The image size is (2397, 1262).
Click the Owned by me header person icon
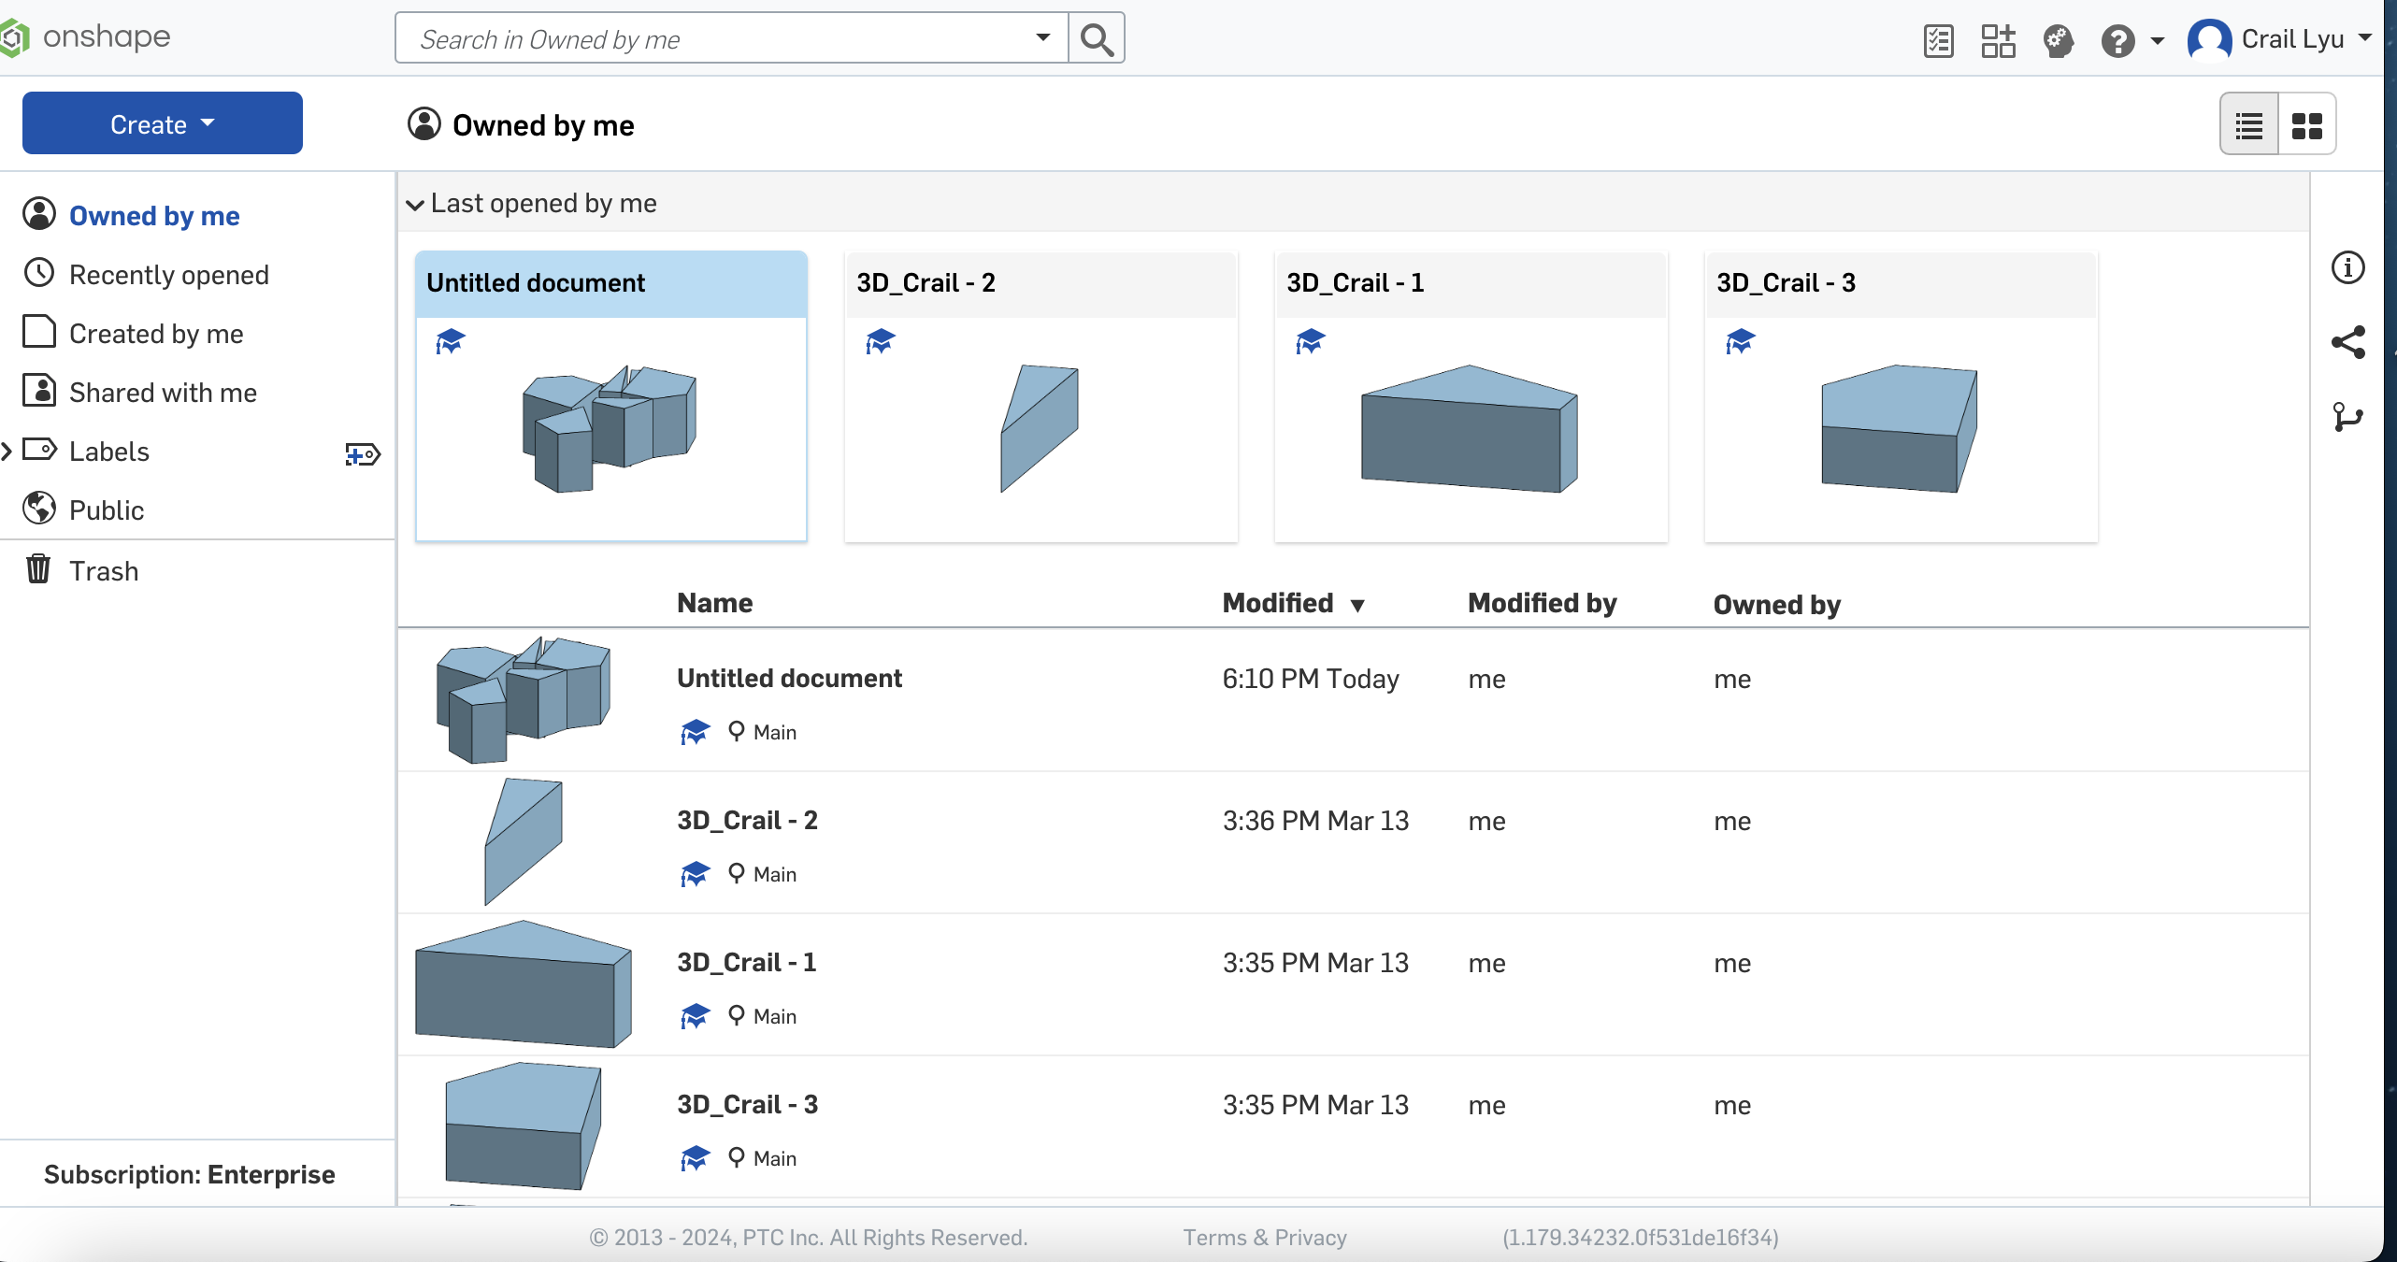[x=423, y=123]
